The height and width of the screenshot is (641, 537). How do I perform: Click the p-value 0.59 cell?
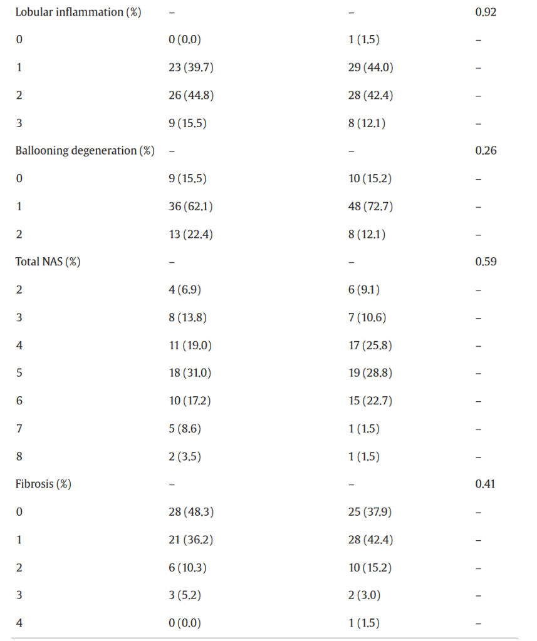[486, 262]
